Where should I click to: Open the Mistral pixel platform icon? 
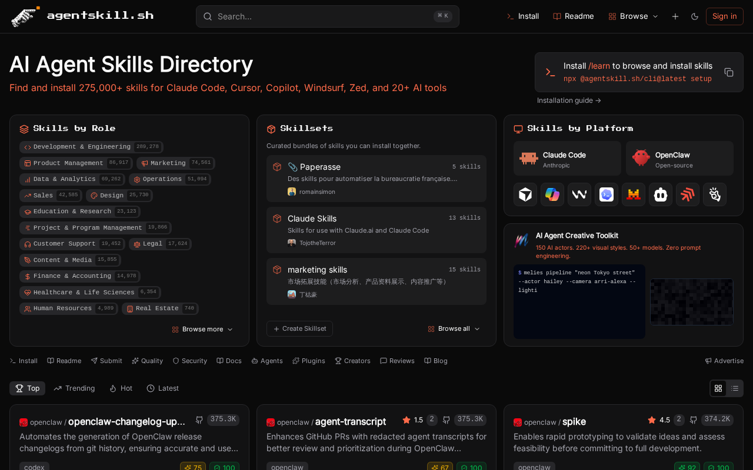click(634, 194)
